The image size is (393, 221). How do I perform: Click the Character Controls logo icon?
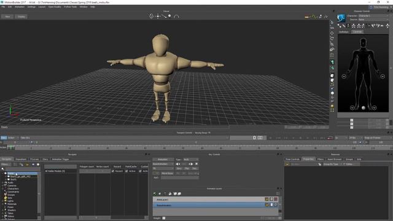[341, 18]
